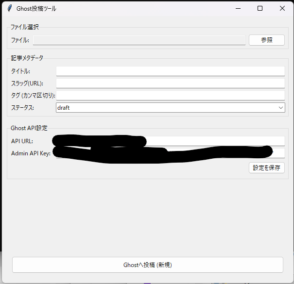
Task: Close the Ghost投稿ツール window
Action: coord(282,8)
